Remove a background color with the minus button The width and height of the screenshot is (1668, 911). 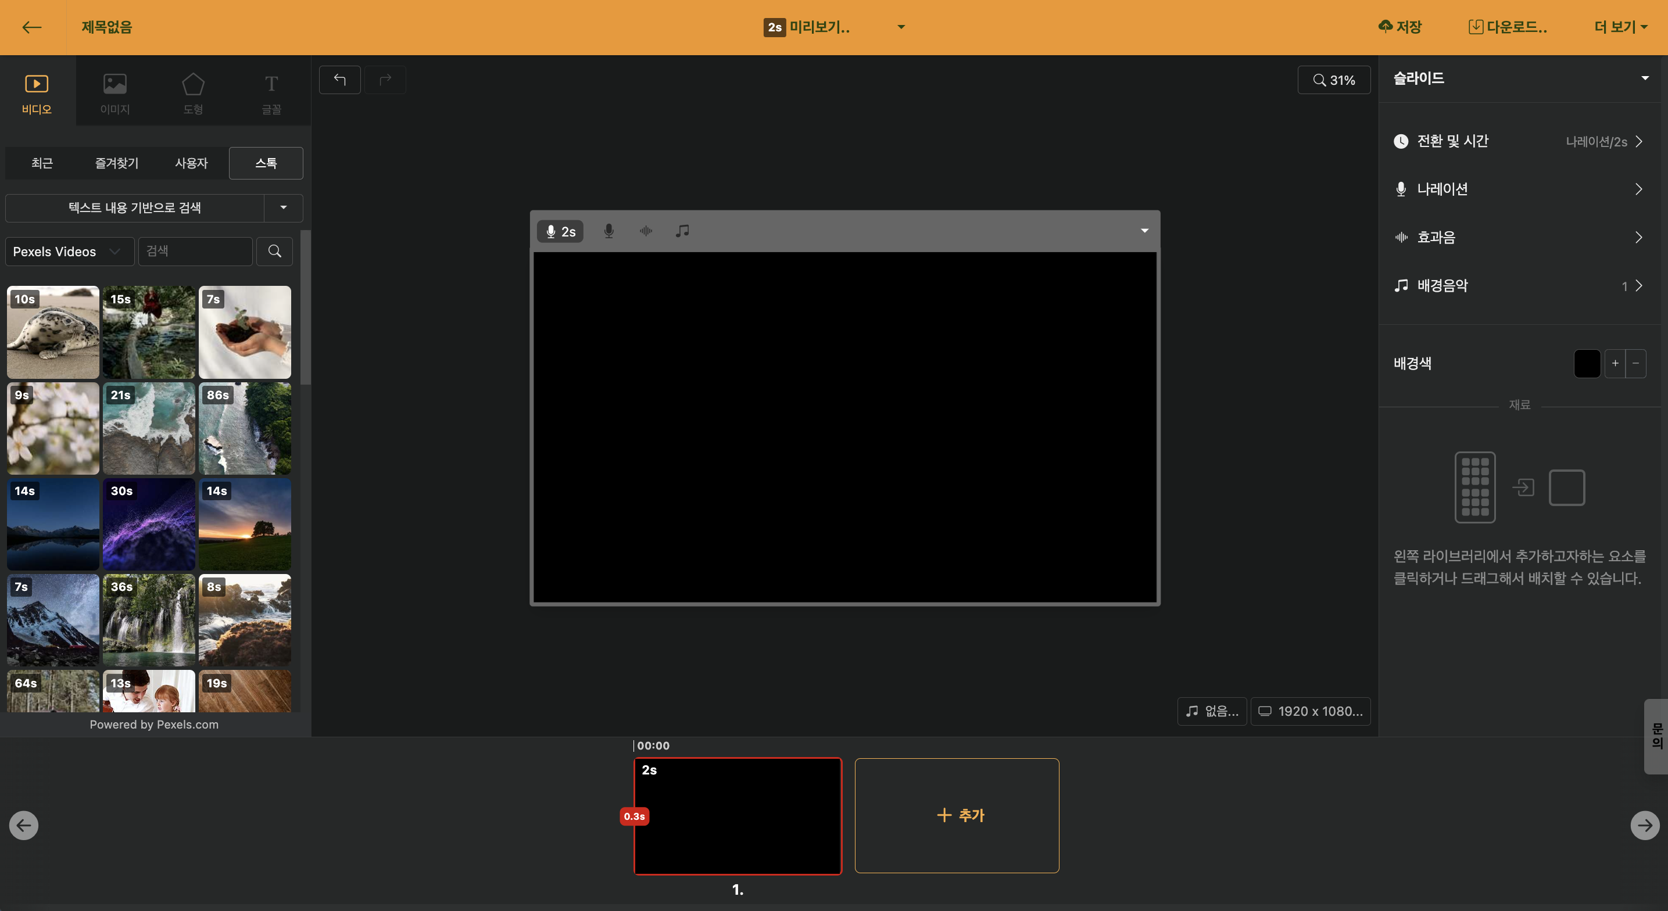pyautogui.click(x=1635, y=363)
